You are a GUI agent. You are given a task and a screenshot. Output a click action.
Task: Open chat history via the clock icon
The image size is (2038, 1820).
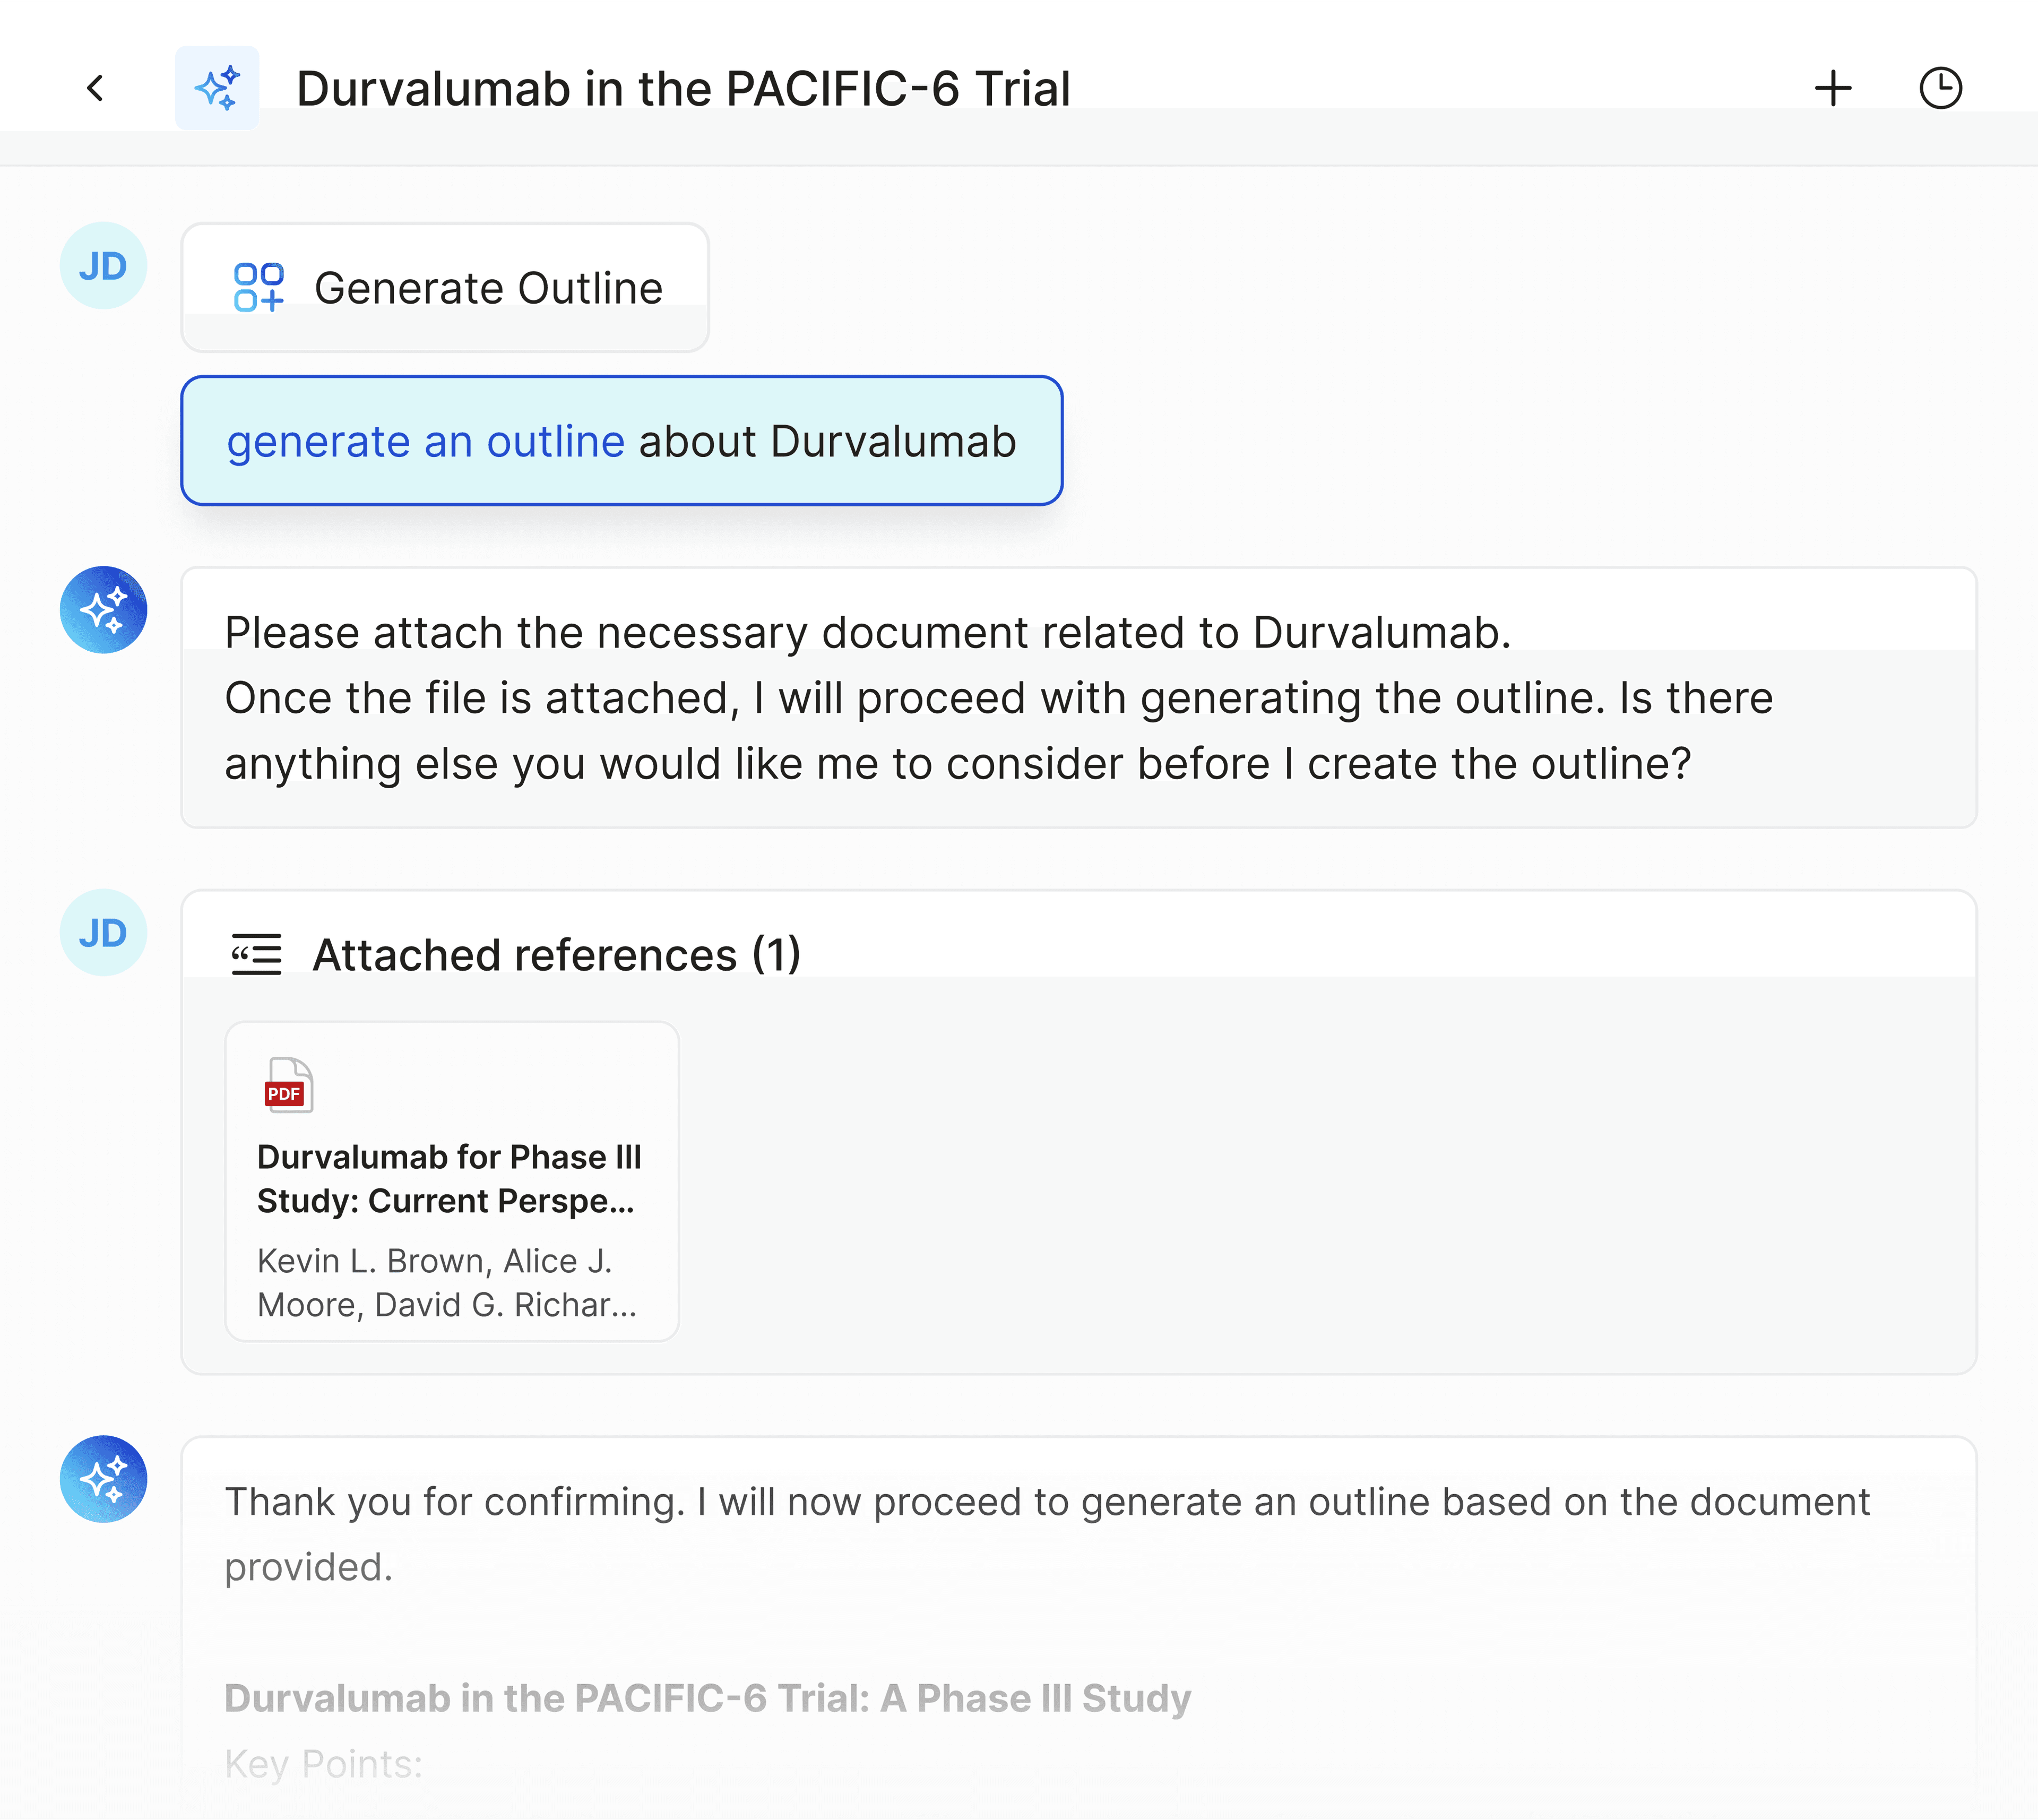pos(1941,88)
